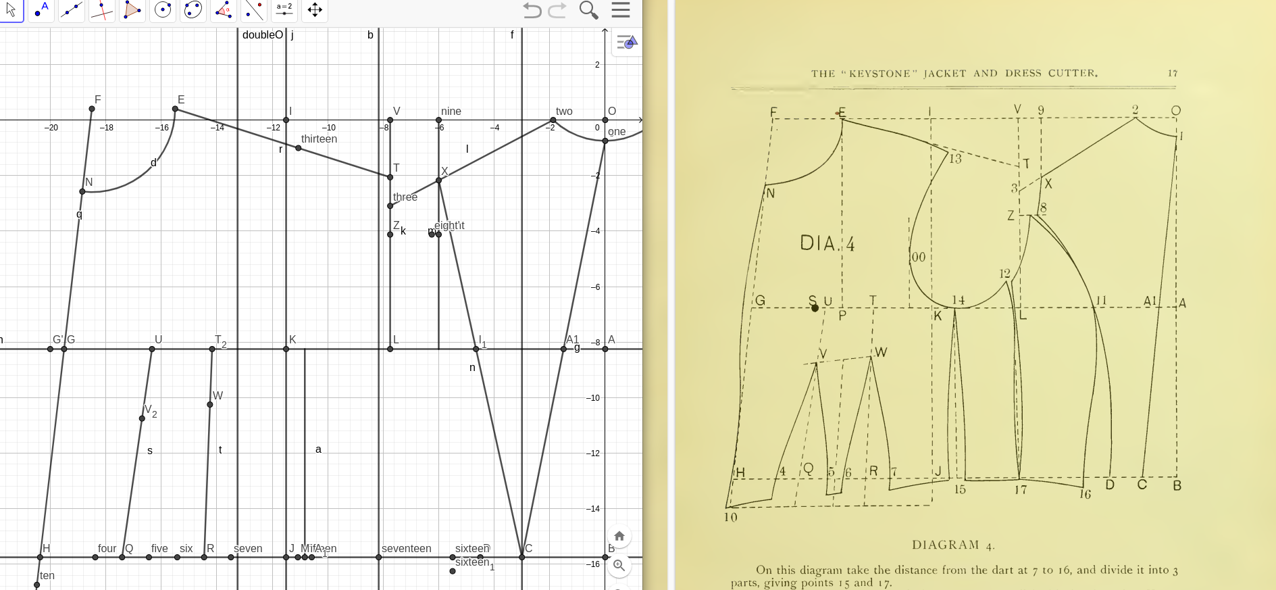Select Reflect about Line tool
1276x590 pixels.
pyautogui.click(x=254, y=10)
